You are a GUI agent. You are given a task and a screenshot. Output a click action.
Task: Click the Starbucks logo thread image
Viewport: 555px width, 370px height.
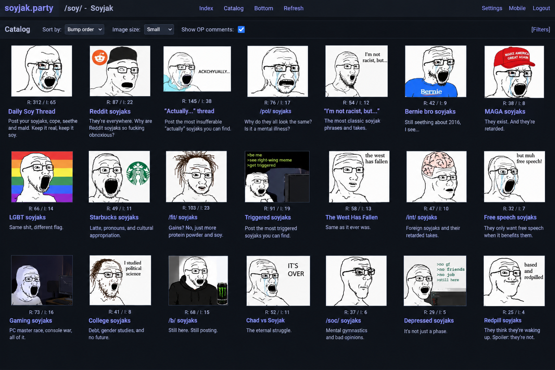tap(119, 177)
